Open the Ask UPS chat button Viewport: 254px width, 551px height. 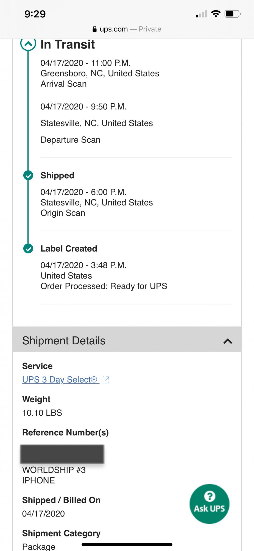[210, 504]
